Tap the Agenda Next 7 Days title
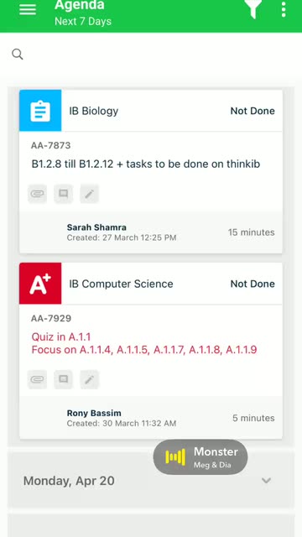Screen dimensions: 302x537 [x=83, y=13]
